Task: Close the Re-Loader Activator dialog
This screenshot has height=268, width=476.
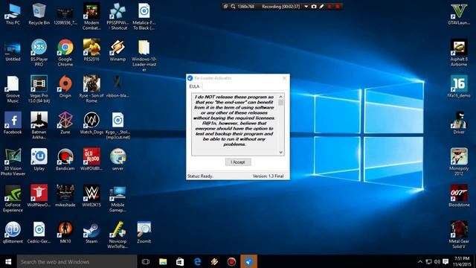Action: (x=284, y=78)
